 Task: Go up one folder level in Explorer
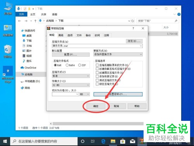35,21
